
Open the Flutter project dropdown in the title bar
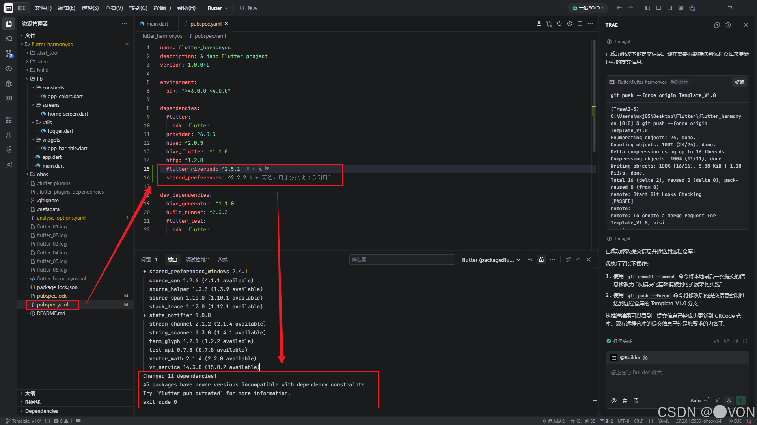coord(218,8)
